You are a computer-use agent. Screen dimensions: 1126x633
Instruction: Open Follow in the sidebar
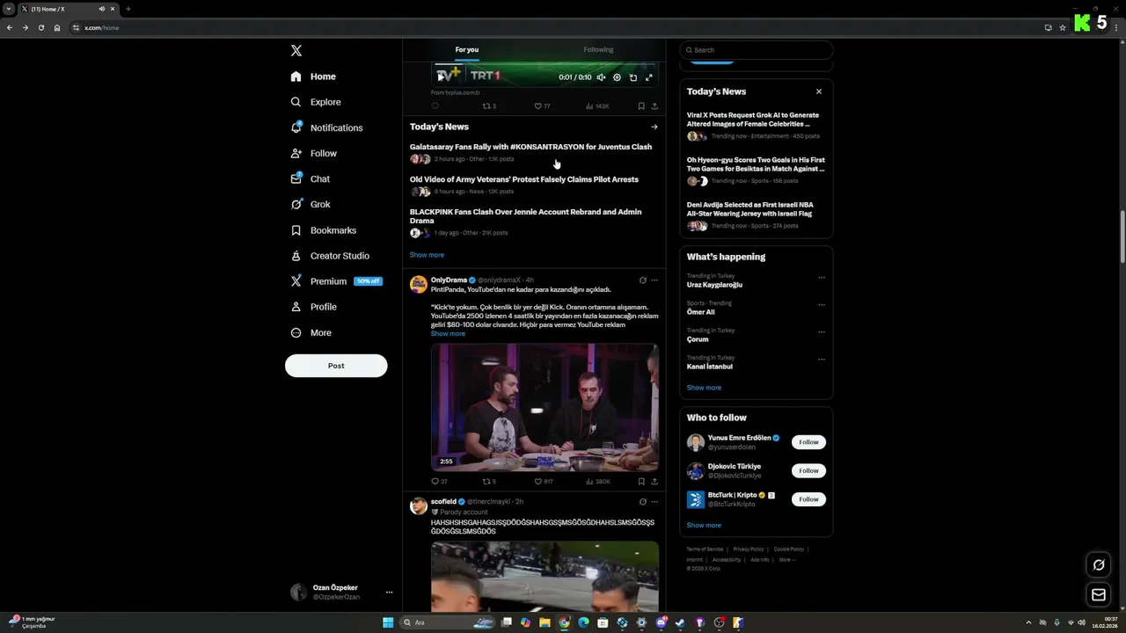(x=313, y=153)
